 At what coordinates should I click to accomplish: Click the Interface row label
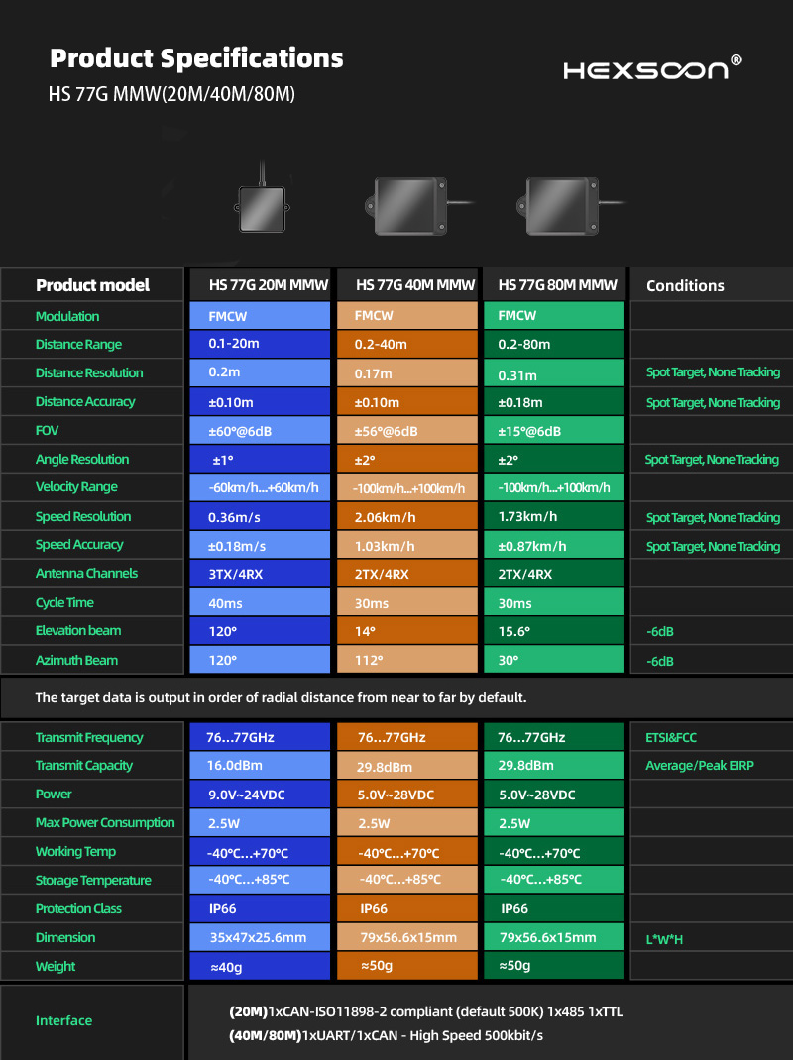tap(64, 1021)
